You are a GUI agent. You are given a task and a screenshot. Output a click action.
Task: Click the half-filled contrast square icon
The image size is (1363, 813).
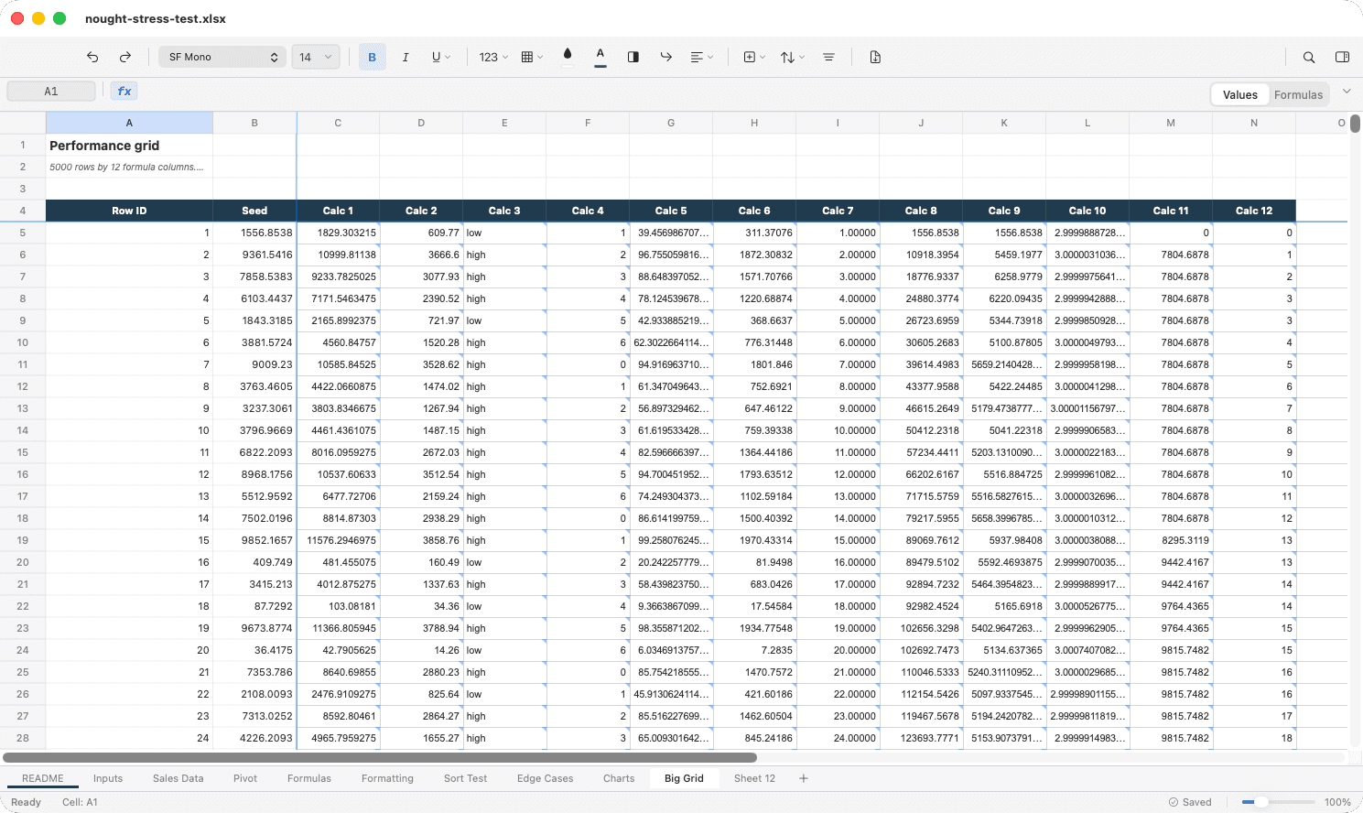tap(633, 57)
